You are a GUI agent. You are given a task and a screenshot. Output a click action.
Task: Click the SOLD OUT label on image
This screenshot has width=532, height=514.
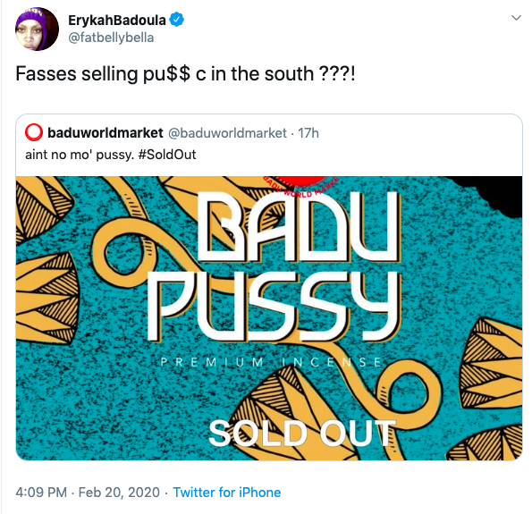[x=302, y=433]
